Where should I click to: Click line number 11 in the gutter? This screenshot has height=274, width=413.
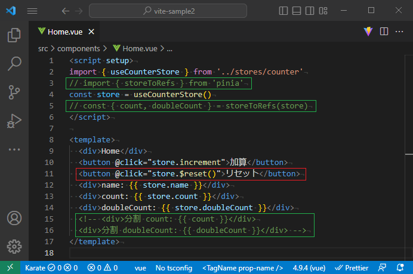click(x=49, y=174)
